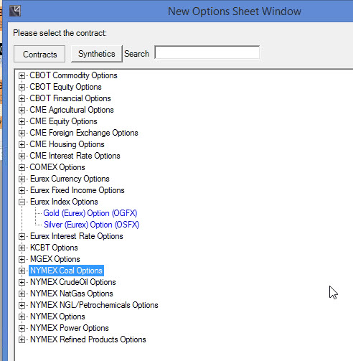
Task: Select CBOT Equity Options label
Action: coord(65,87)
